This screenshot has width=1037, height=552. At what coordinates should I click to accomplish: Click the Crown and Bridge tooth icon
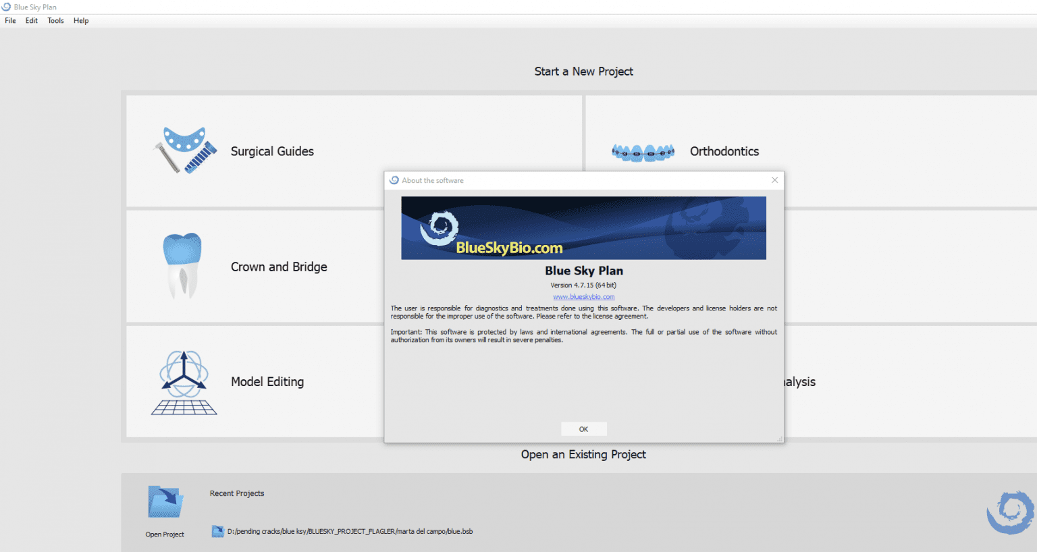pyautogui.click(x=183, y=265)
